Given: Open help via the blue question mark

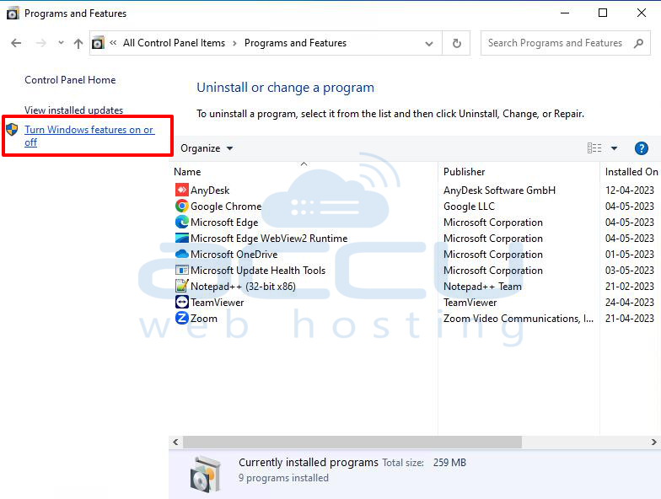Looking at the screenshot, I should point(641,148).
